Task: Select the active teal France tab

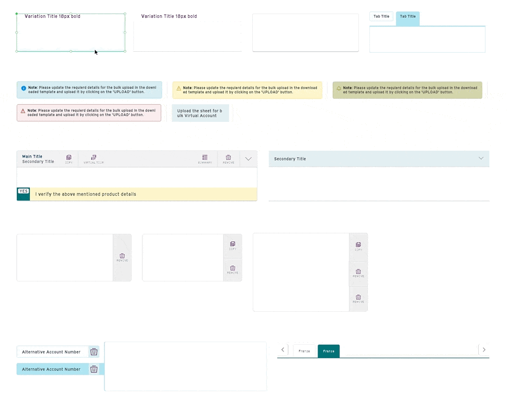Action: (329, 351)
